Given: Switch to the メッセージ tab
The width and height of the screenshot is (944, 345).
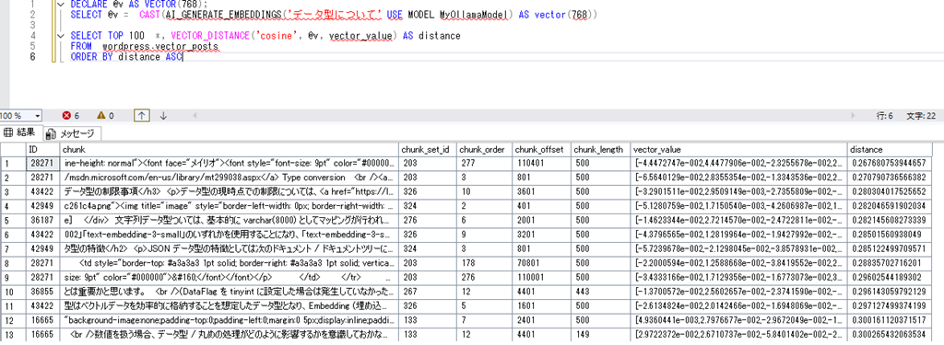Looking at the screenshot, I should (x=71, y=133).
